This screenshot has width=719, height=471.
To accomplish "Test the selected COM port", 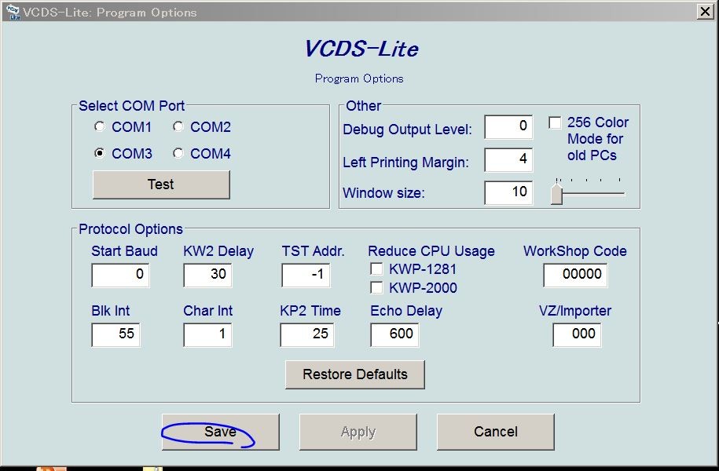I will pyautogui.click(x=161, y=184).
